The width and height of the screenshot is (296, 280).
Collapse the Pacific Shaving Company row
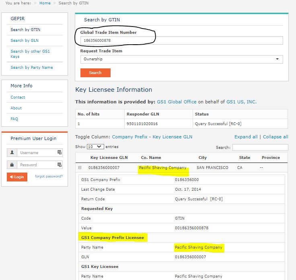(80, 167)
